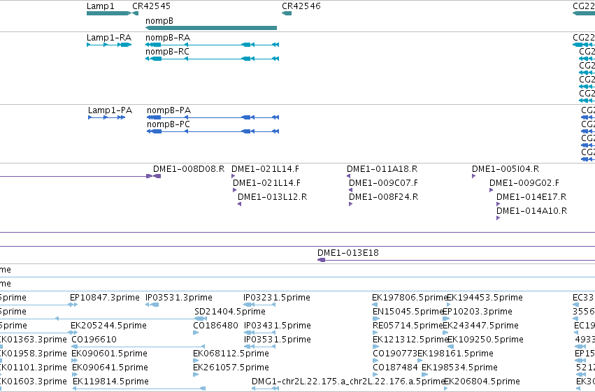
Task: Click the CO190773 EST label
Action: coord(395,354)
